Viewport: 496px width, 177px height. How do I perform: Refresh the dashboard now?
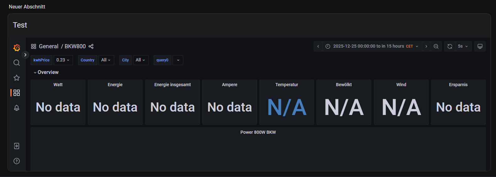click(x=450, y=46)
